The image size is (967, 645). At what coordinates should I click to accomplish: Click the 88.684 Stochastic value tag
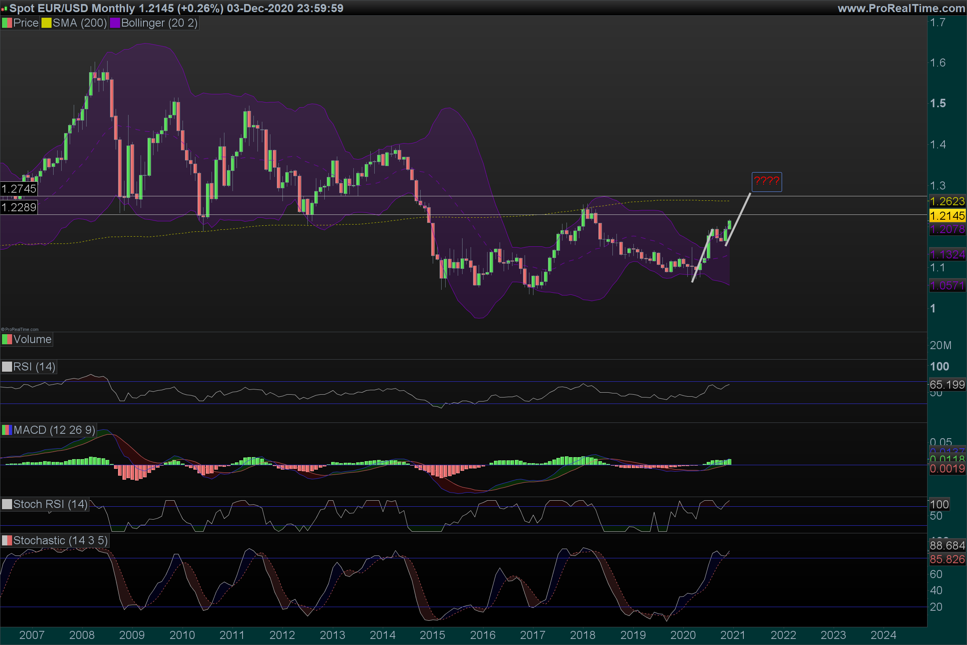[947, 545]
